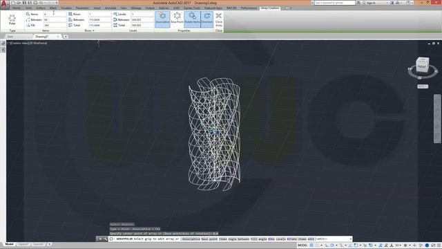This screenshot has width=442, height=249.
Task: Click the Levels Between distance field
Action: pos(142,20)
